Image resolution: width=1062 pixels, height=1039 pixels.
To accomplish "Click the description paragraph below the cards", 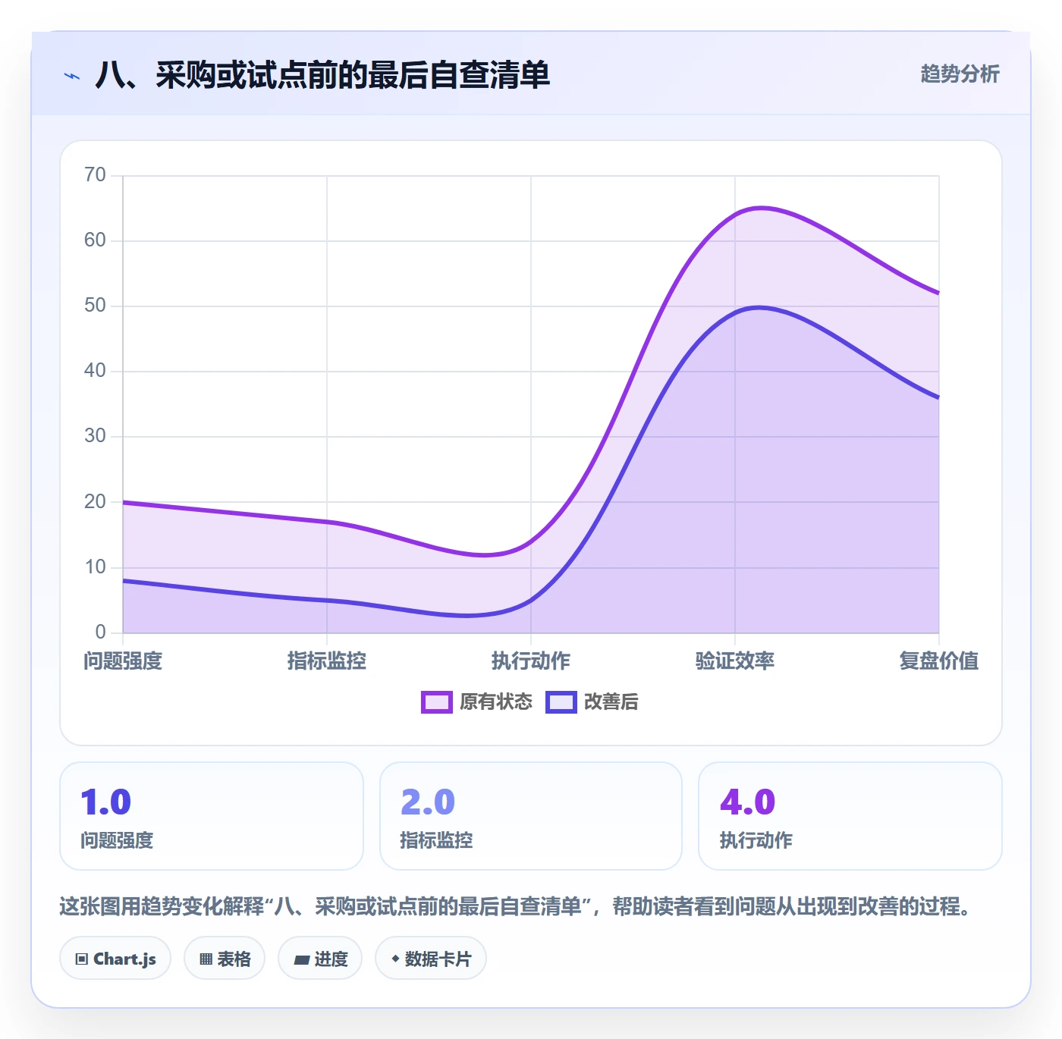I will pyautogui.click(x=517, y=906).
